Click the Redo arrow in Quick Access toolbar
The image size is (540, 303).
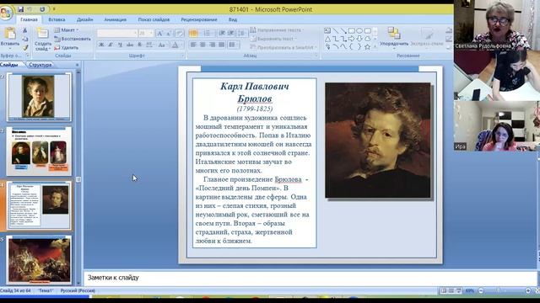coord(42,9)
